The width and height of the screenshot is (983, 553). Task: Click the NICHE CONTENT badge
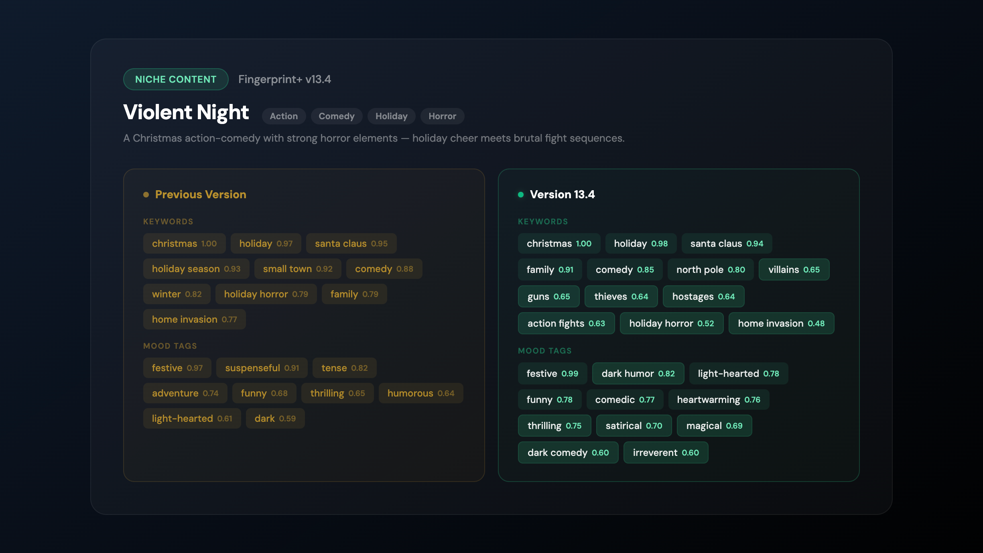[x=176, y=79]
